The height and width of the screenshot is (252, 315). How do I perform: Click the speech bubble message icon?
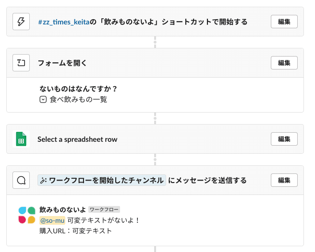point(21,180)
